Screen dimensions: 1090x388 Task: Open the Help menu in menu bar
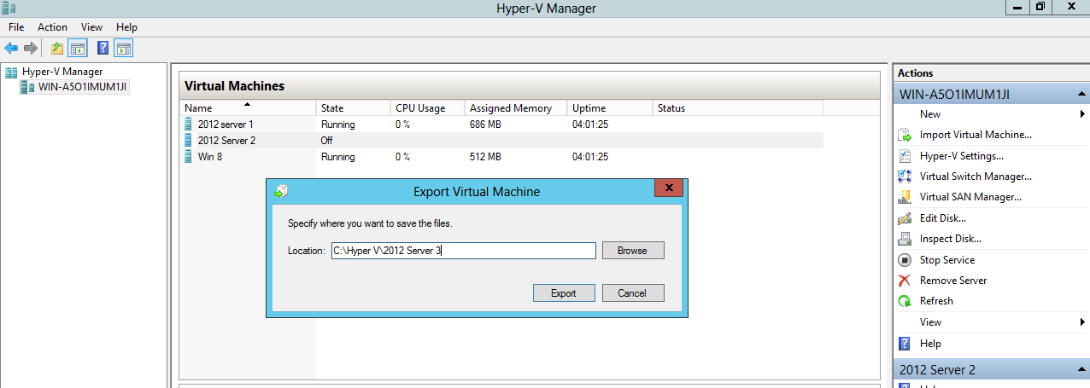(x=126, y=27)
